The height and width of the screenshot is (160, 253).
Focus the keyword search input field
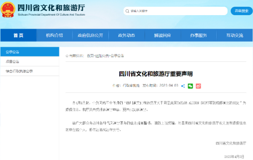pos(175,11)
